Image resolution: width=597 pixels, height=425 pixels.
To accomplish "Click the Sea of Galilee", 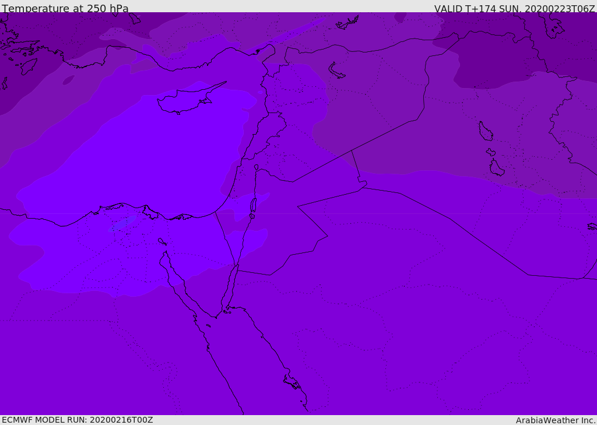I will pos(257,167).
